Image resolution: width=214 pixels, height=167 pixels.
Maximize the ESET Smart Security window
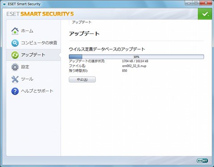(196, 3)
